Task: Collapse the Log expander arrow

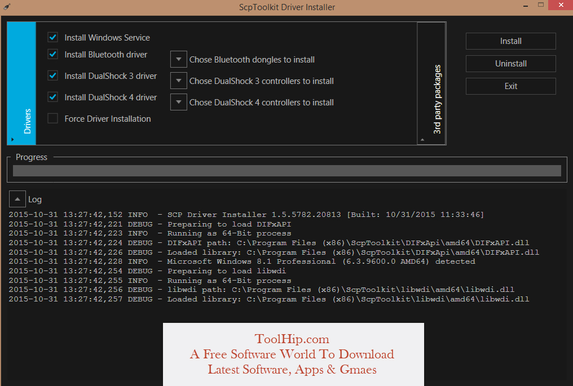Action: pyautogui.click(x=17, y=199)
